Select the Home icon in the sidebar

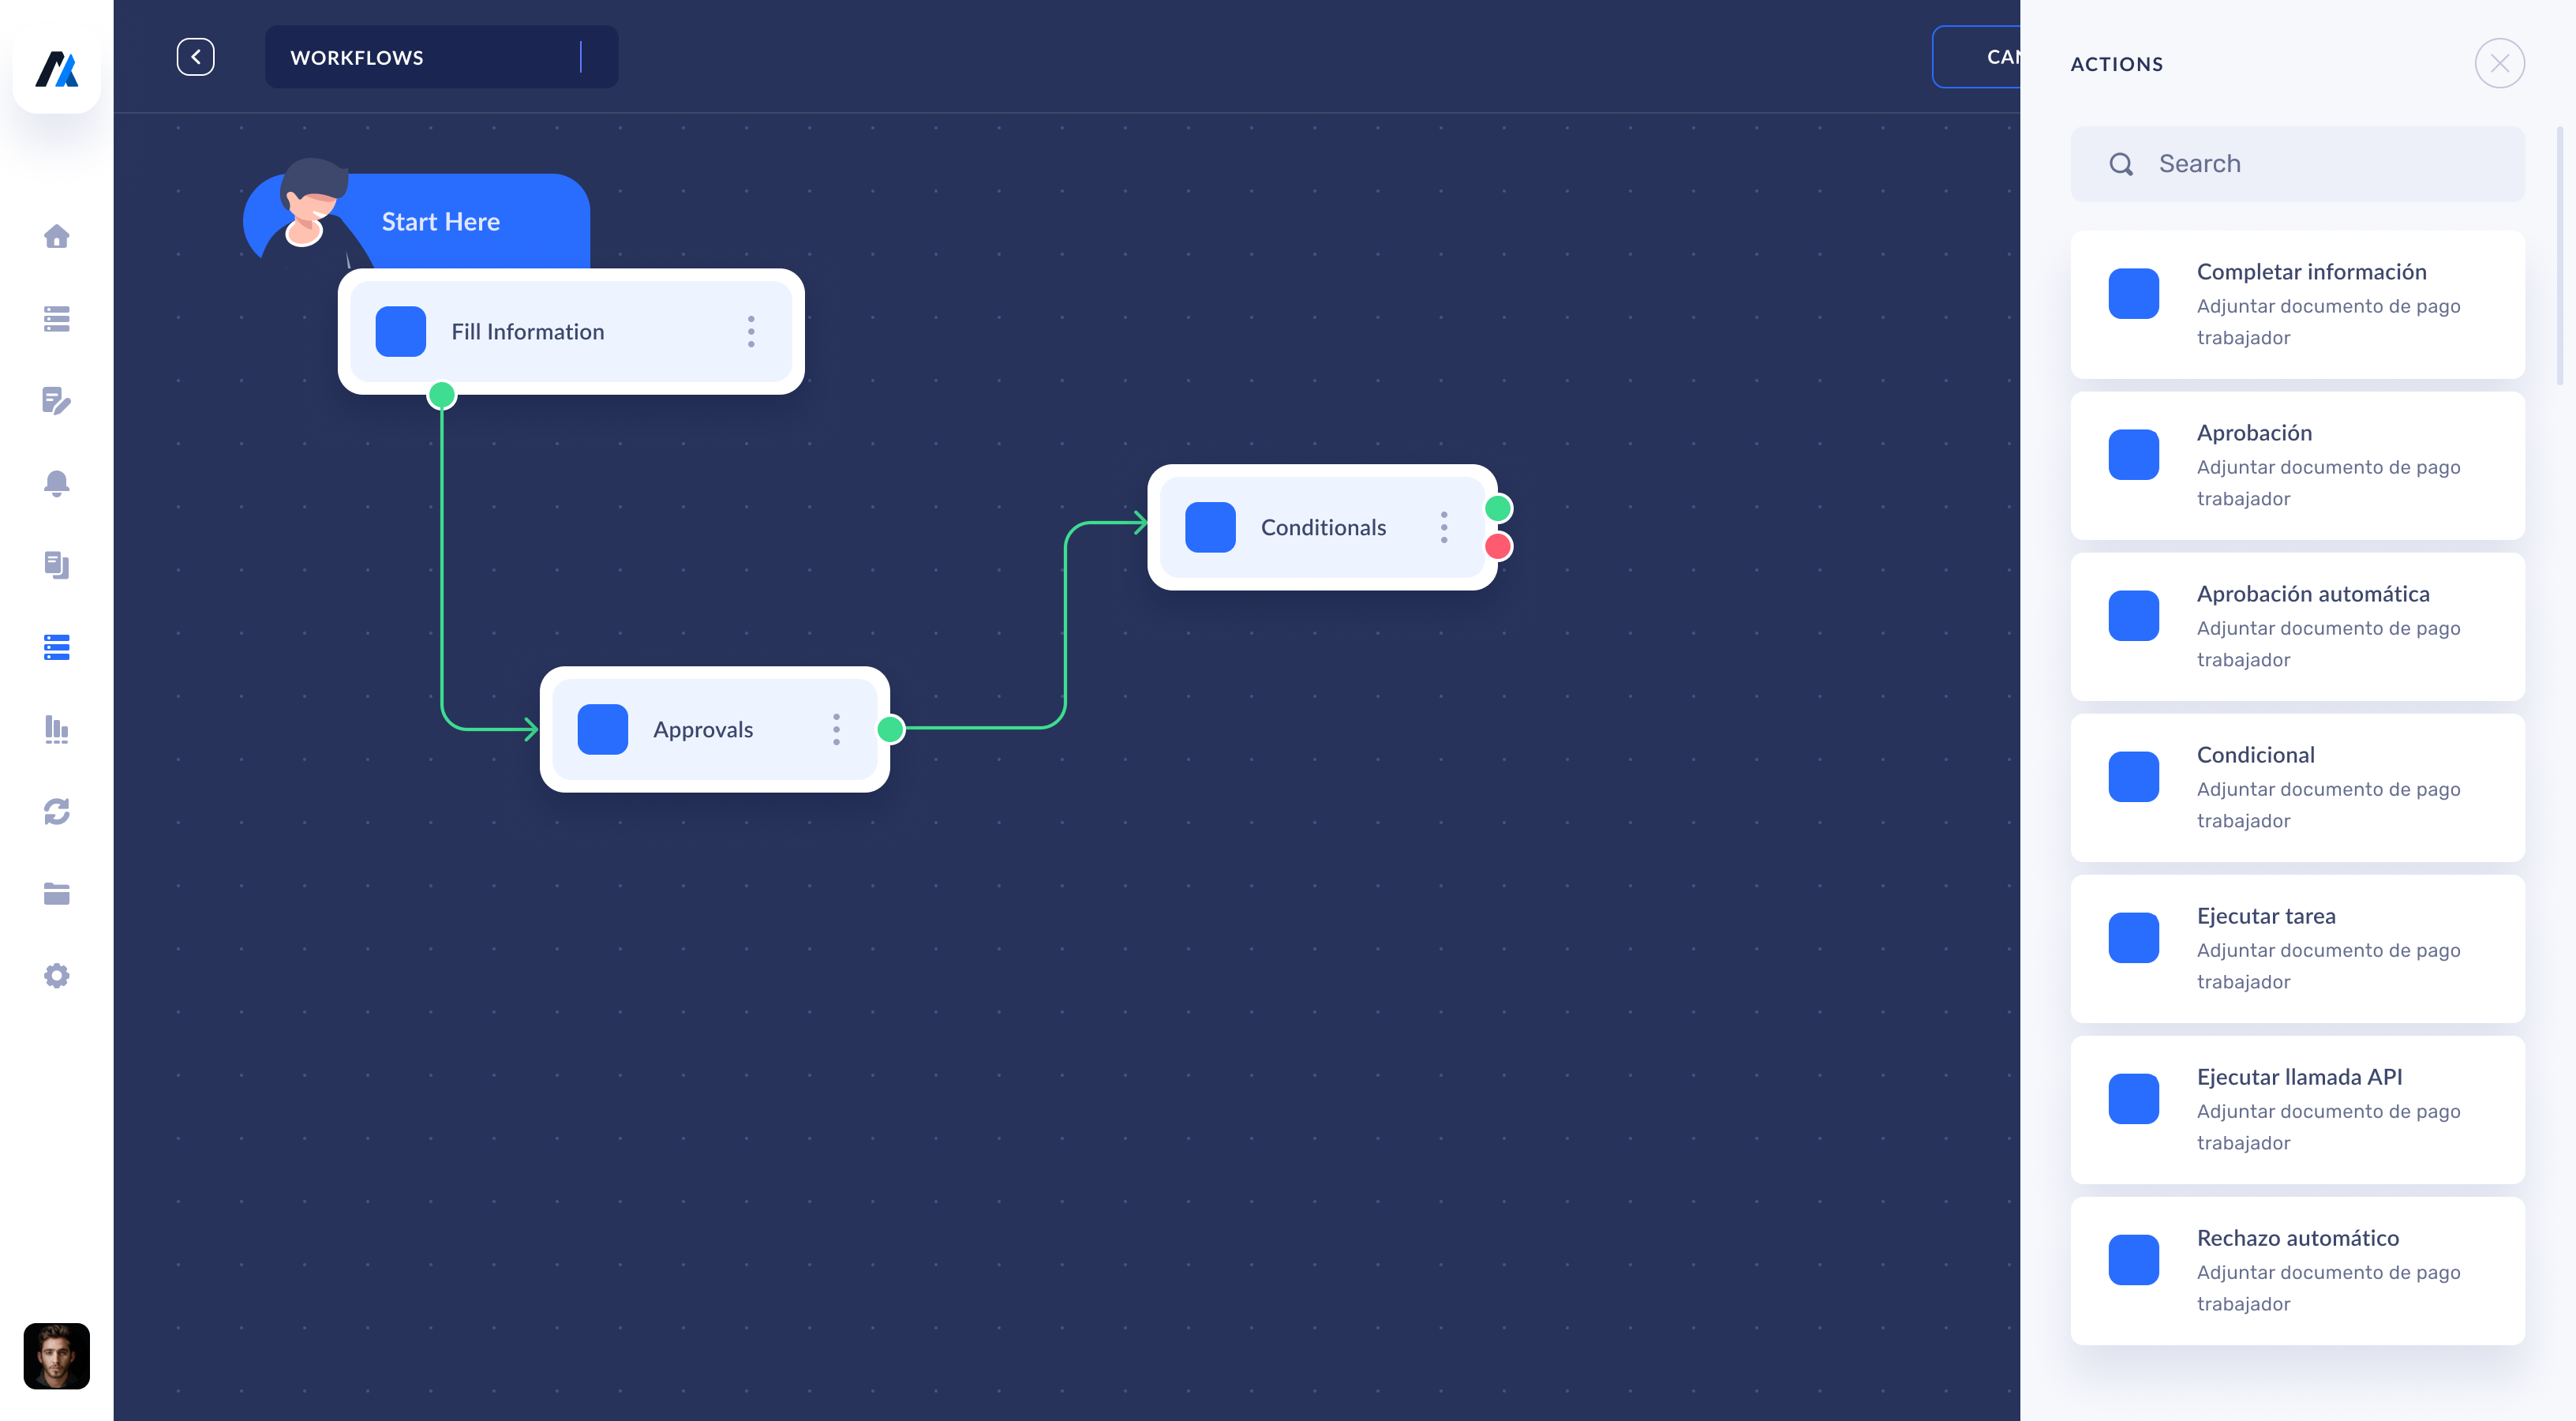pos(57,237)
